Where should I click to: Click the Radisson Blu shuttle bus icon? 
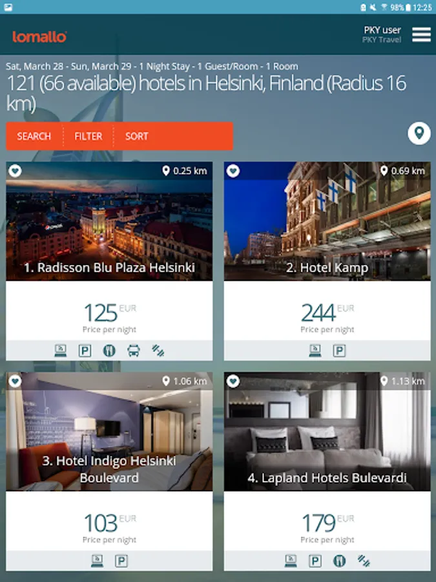134,350
